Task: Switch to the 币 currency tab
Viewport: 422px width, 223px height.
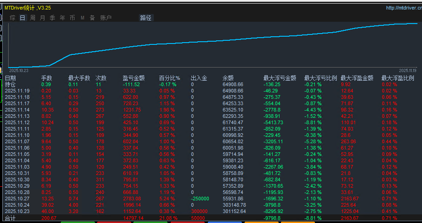Action: 73,18
